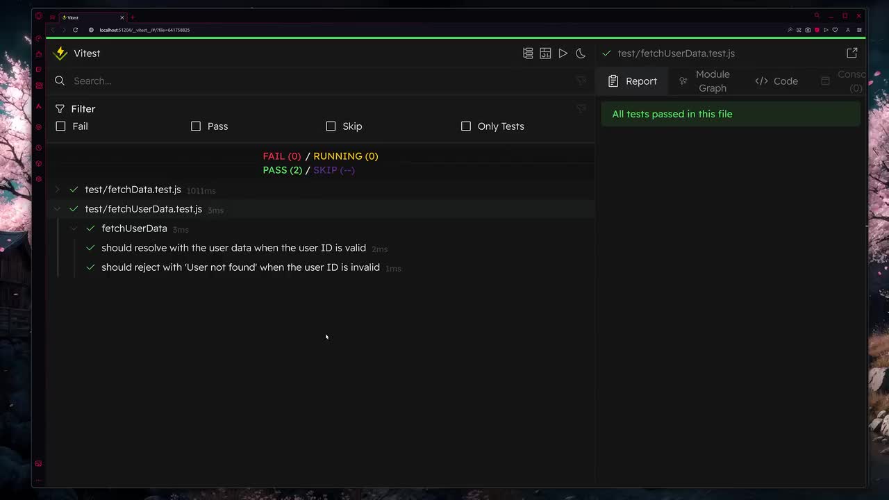Click the heart bookmark icon in address bar
Screen dimensions: 889x500
click(835, 30)
